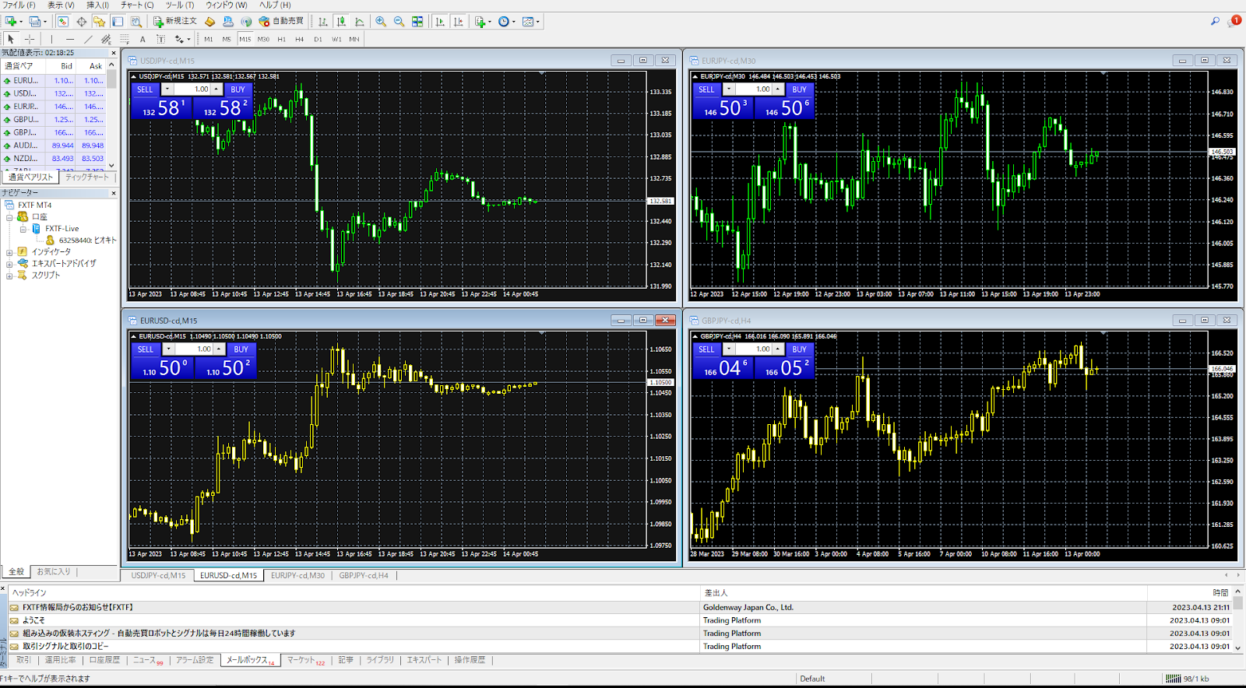Expand the スクリプト tree node
1246x688 pixels.
[9, 276]
